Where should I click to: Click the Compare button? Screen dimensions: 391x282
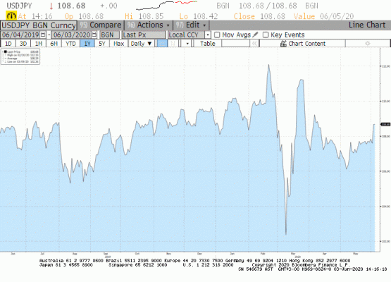(101, 25)
